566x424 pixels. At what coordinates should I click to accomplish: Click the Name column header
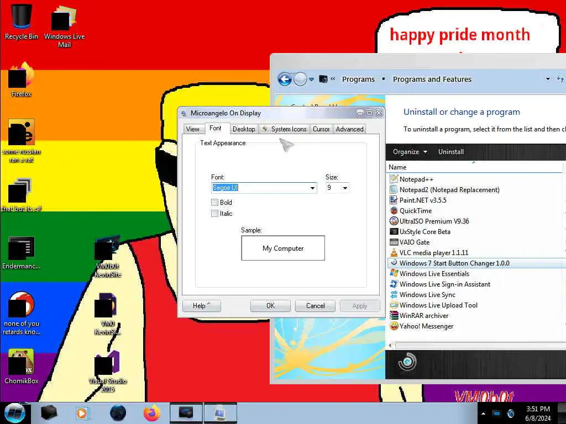[474, 167]
